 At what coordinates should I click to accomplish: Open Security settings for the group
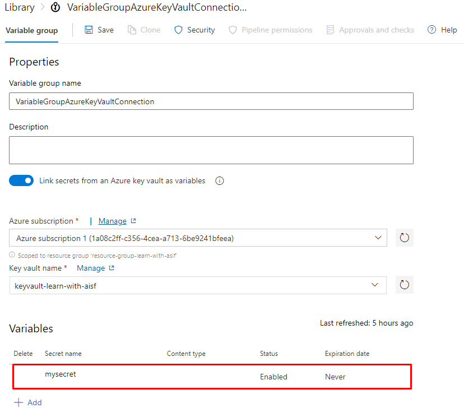[x=194, y=30]
